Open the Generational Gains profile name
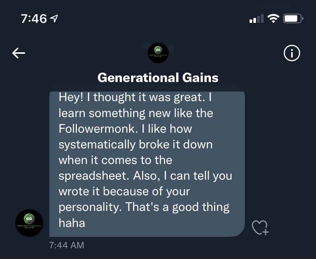 click(158, 78)
